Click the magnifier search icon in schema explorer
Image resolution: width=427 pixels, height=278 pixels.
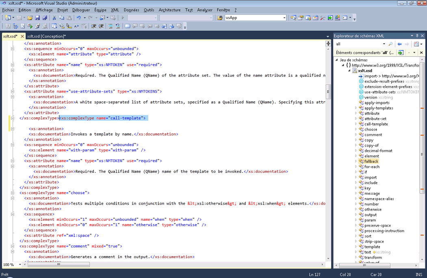[390, 44]
